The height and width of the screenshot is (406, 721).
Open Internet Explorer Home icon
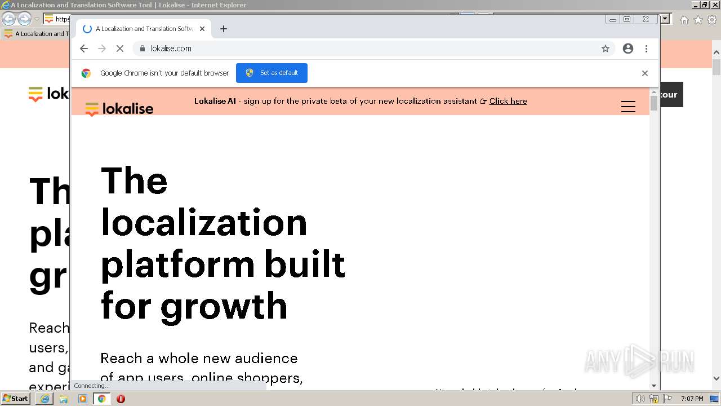(x=684, y=20)
